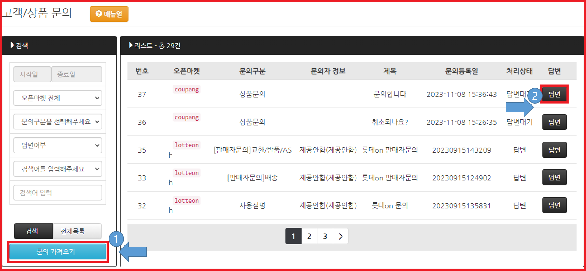Click 답변 button for inquiry 33
This screenshot has height=271, width=586.
(x=554, y=178)
